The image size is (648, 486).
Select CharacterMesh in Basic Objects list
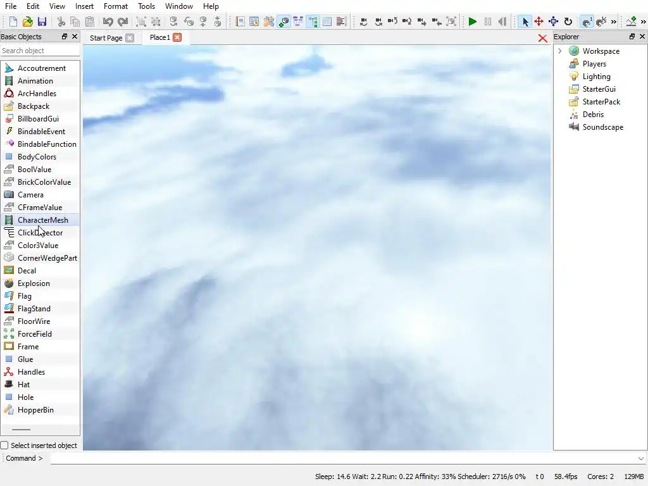point(40,220)
